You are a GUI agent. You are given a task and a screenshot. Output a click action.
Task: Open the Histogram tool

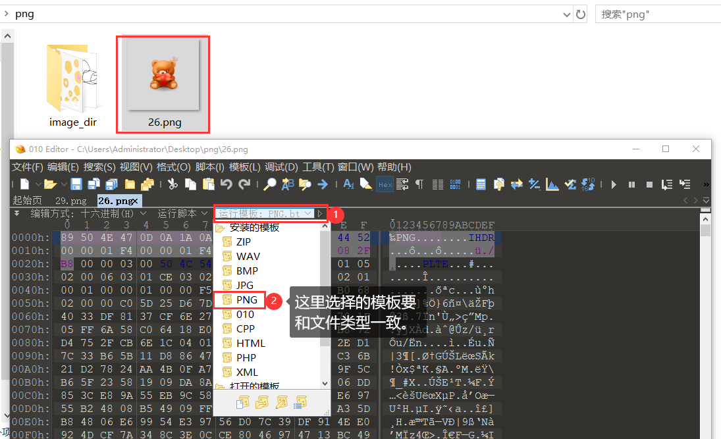click(x=552, y=184)
